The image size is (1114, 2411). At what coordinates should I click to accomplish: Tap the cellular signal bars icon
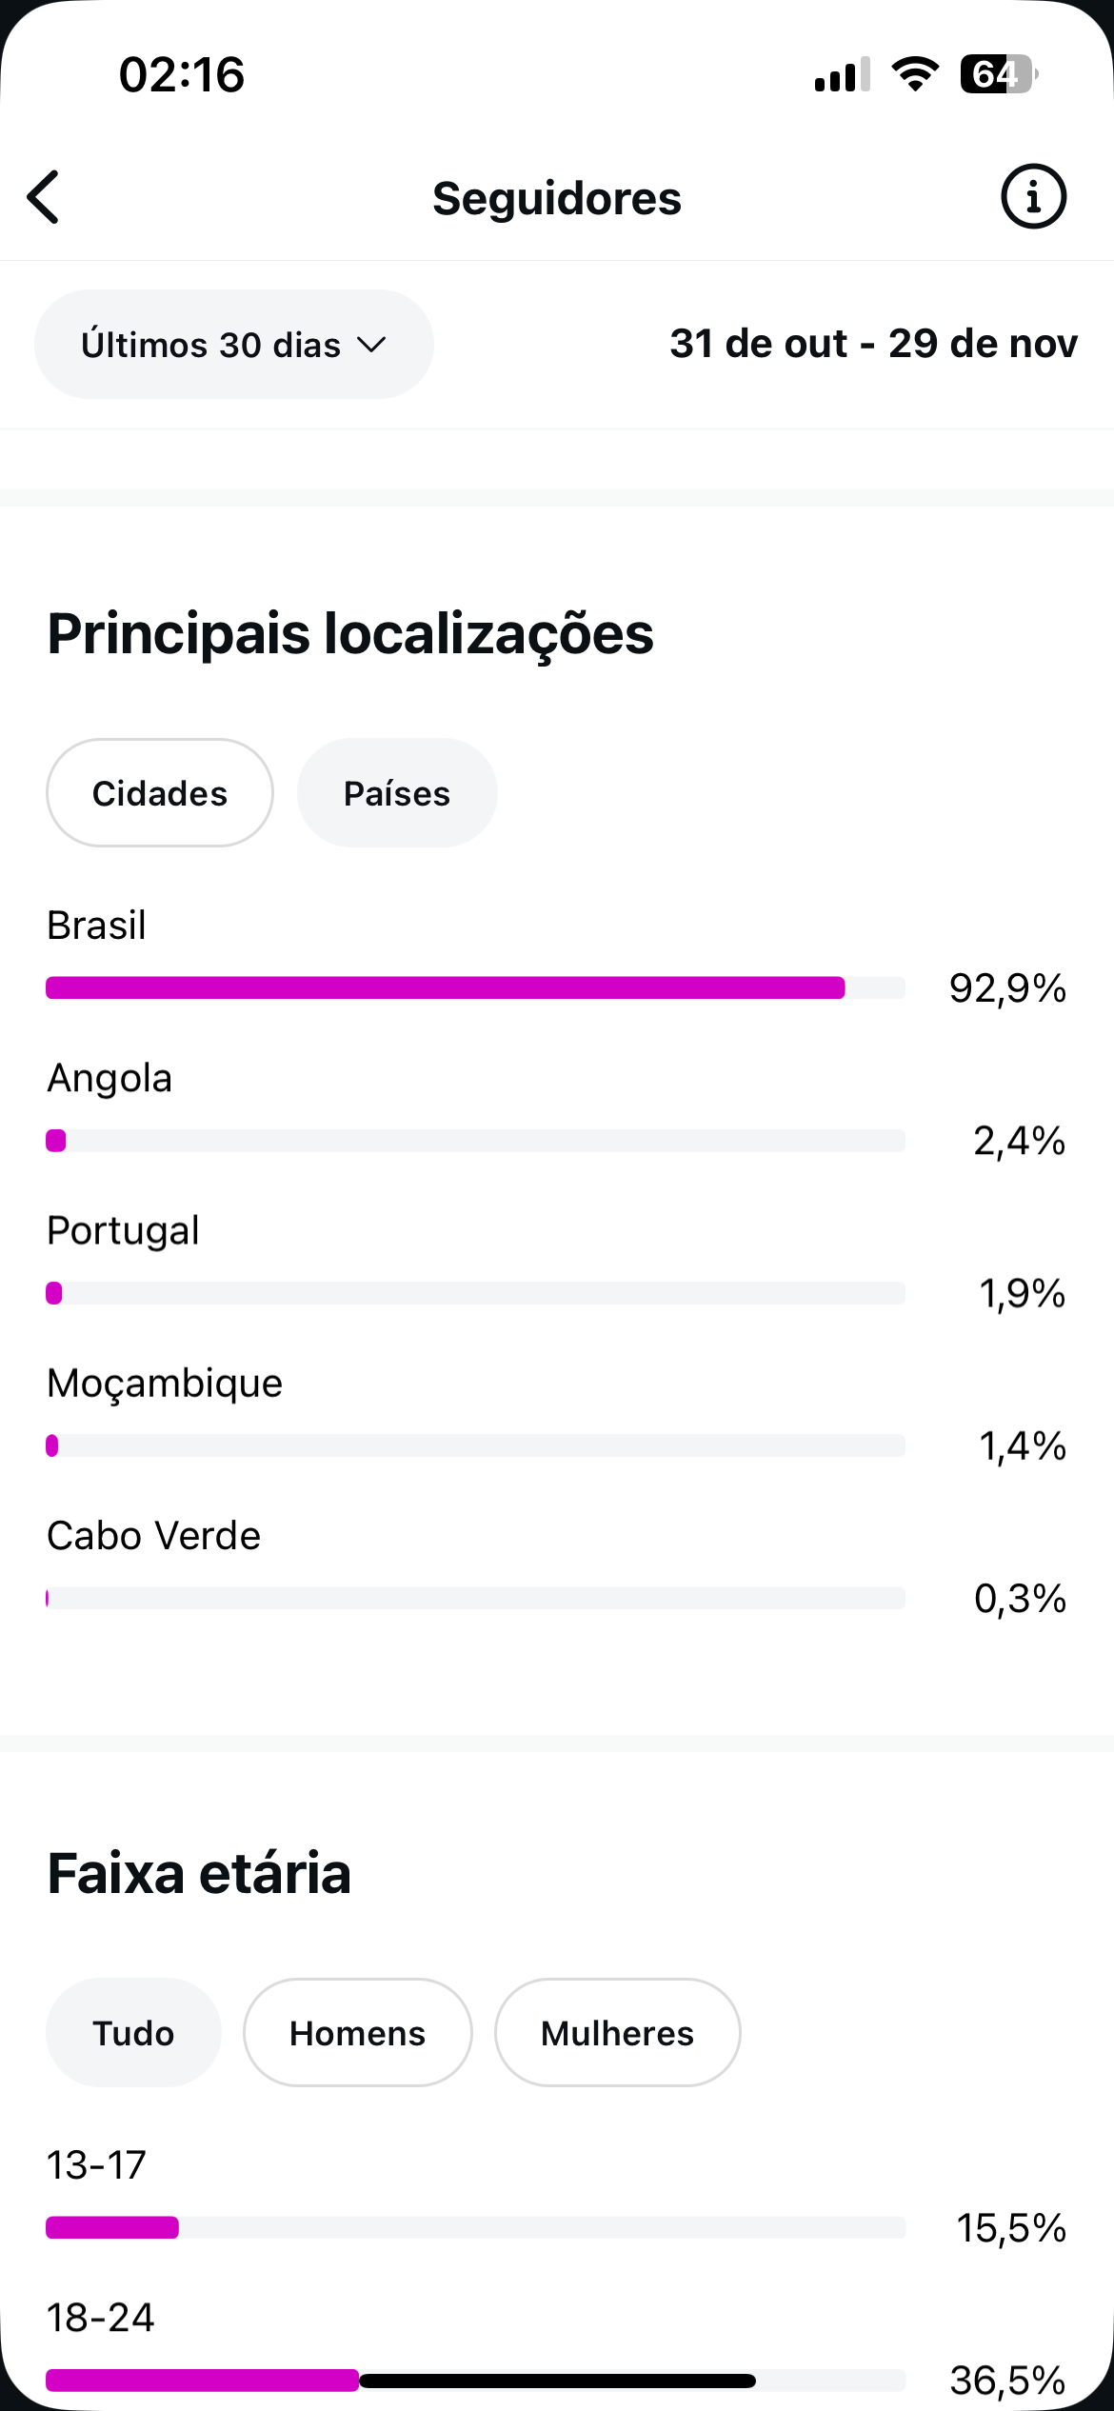842,74
